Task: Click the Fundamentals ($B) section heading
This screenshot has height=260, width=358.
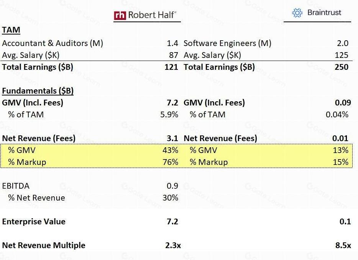Action: [x=38, y=91]
